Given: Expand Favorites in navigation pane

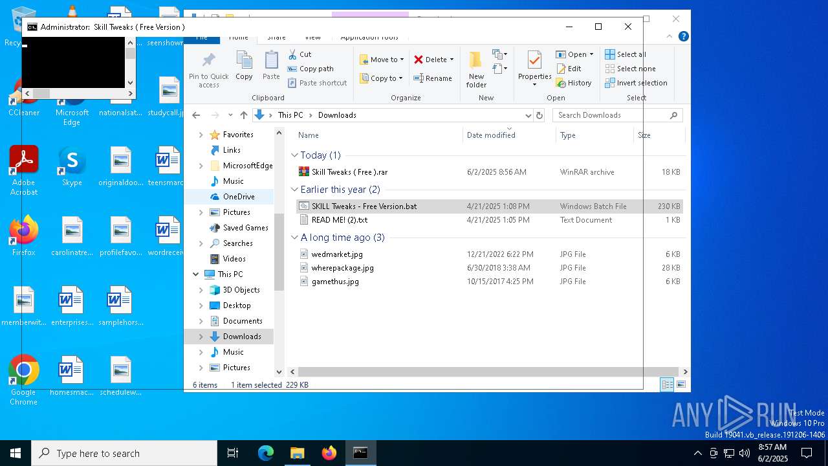Looking at the screenshot, I should coord(201,135).
